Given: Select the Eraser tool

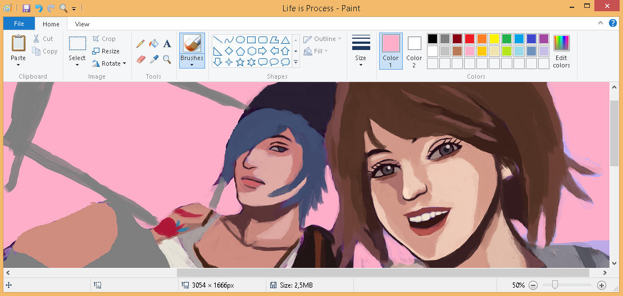Looking at the screenshot, I should (x=140, y=59).
